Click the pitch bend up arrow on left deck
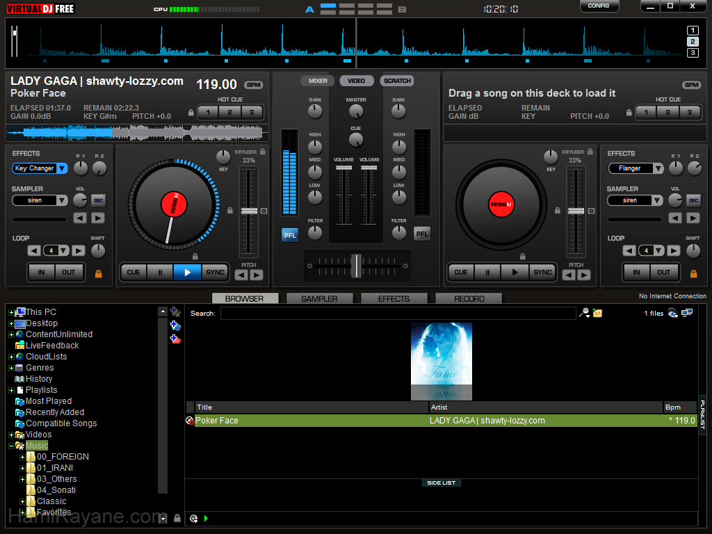This screenshot has height=534, width=712. (x=257, y=275)
